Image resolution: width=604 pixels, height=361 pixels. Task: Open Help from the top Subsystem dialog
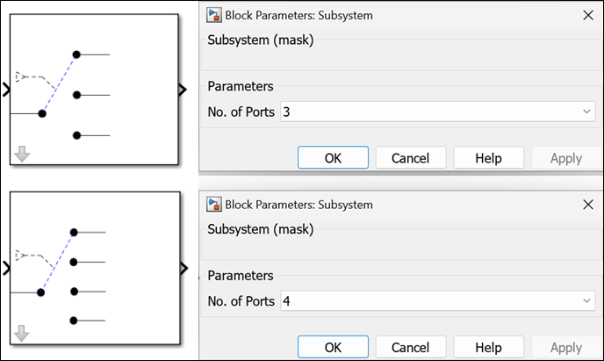pyautogui.click(x=488, y=158)
